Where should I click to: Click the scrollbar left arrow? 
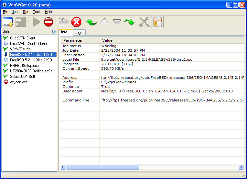[63, 167]
